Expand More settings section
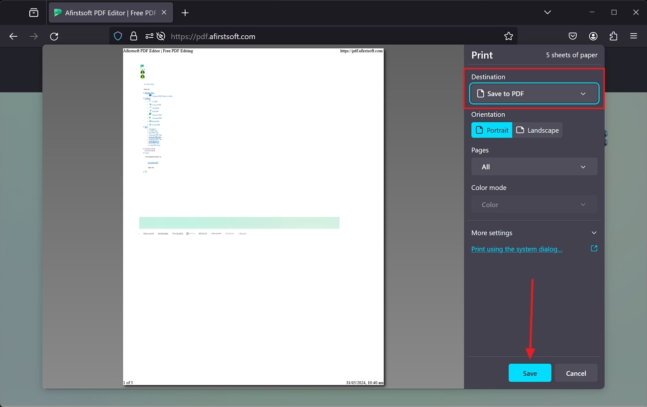647x407 pixels. (535, 233)
